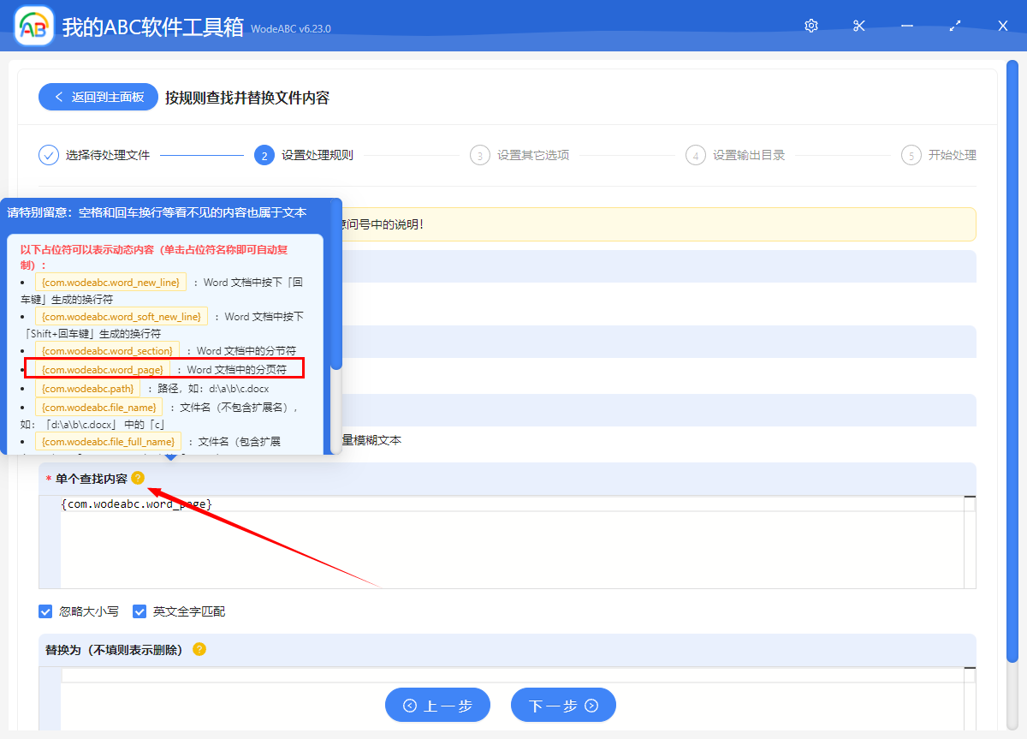
Task: Click the scissors tool icon in title bar
Action: [858, 26]
